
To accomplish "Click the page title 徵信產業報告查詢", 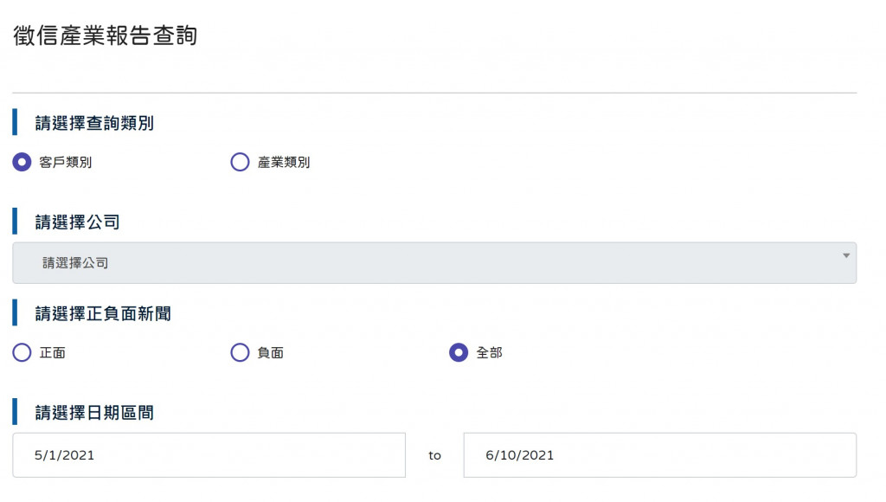I will 105,35.
